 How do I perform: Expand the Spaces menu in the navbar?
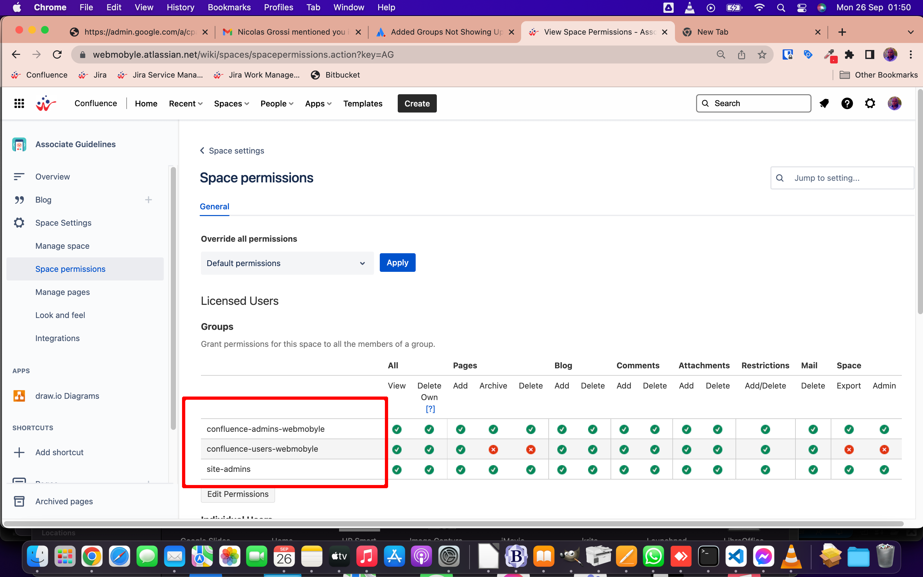pyautogui.click(x=231, y=104)
